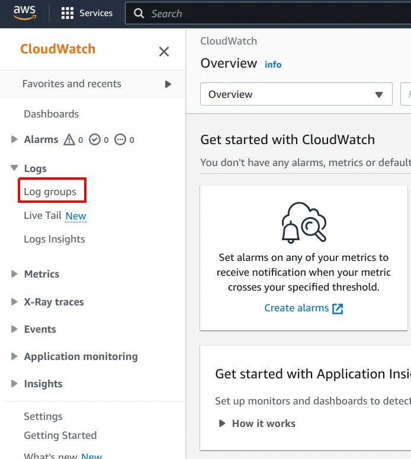Screen dimensions: 411x459
Task: Expand Favorites and recents arrow
Action: (168, 84)
